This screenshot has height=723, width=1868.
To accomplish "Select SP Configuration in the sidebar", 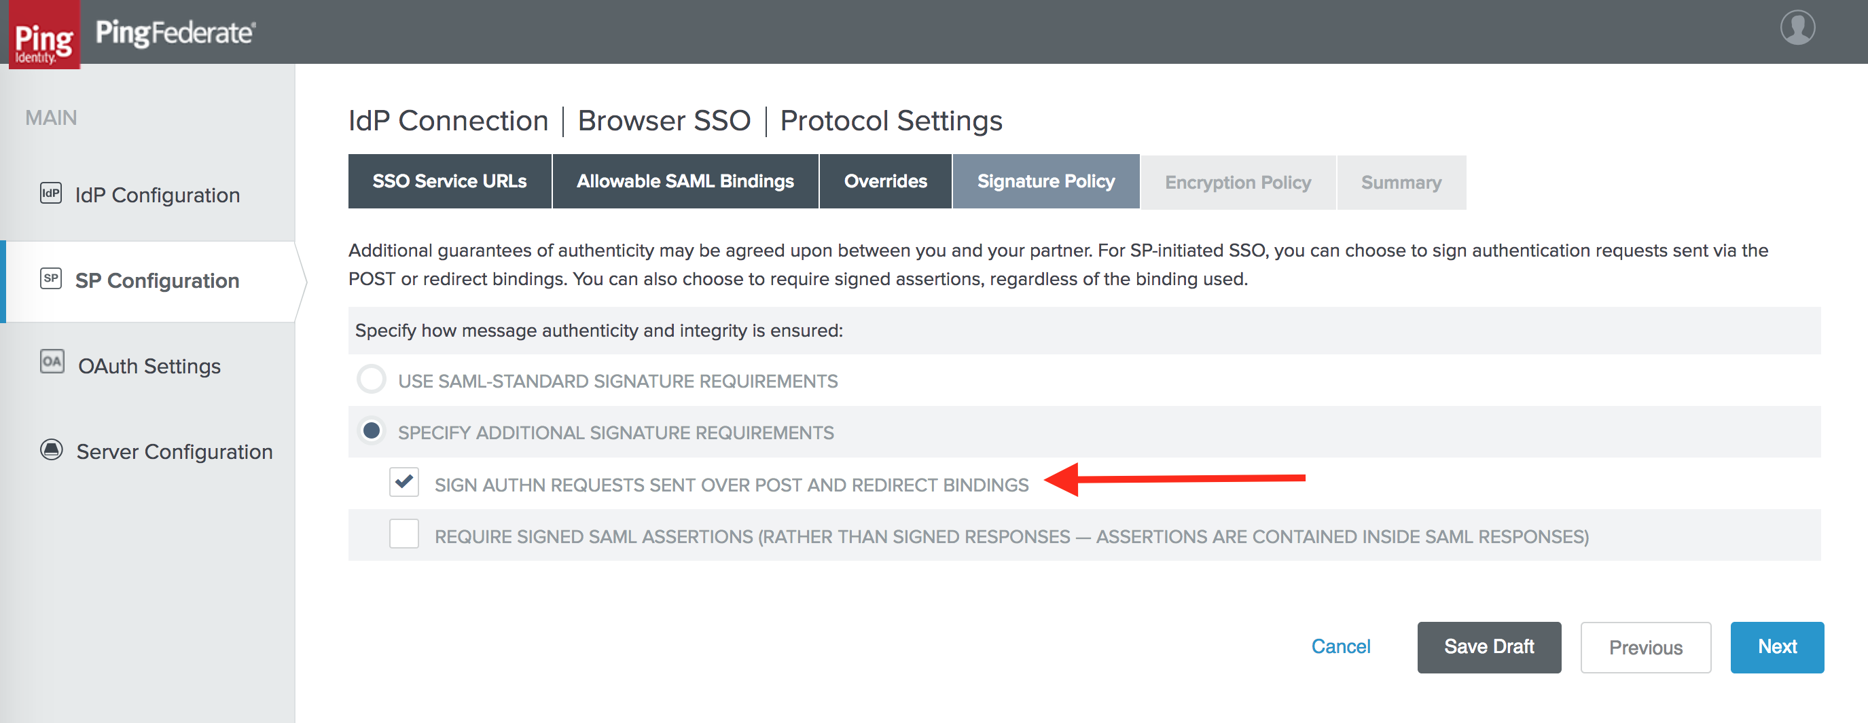I will 158,281.
